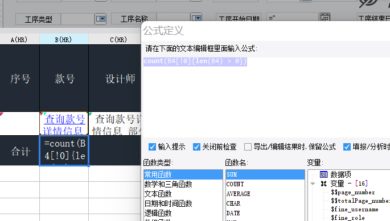
Task: Select the $fine_username variable
Action: click(x=355, y=209)
